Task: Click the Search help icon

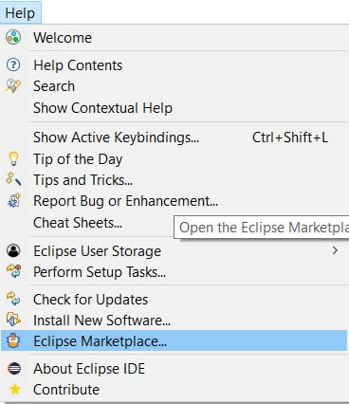Action: pos(13,86)
